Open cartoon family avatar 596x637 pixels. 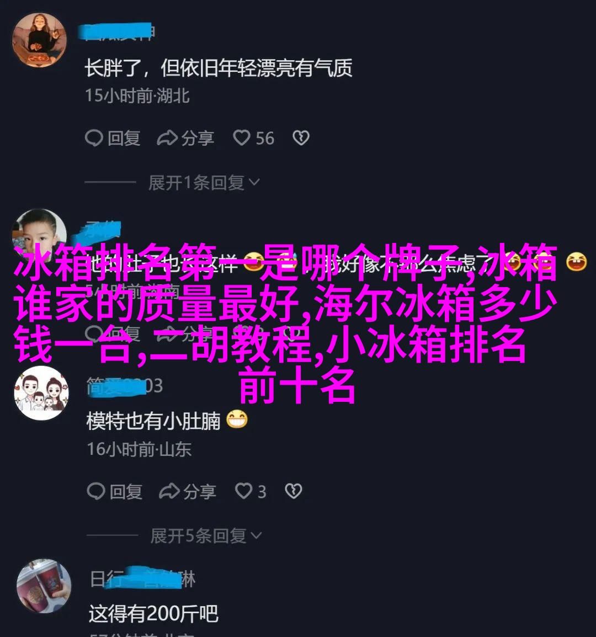click(x=41, y=393)
